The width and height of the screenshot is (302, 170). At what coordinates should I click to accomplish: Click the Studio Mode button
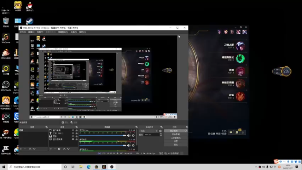tap(176, 138)
